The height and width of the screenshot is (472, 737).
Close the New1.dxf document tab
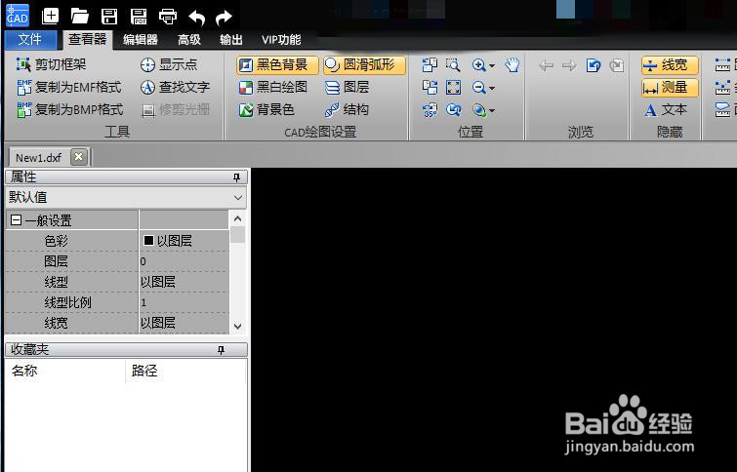point(79,156)
